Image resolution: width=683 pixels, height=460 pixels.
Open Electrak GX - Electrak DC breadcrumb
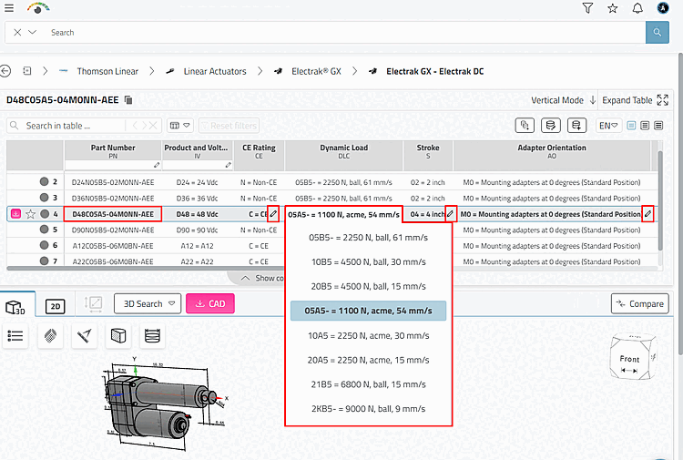[x=434, y=71]
